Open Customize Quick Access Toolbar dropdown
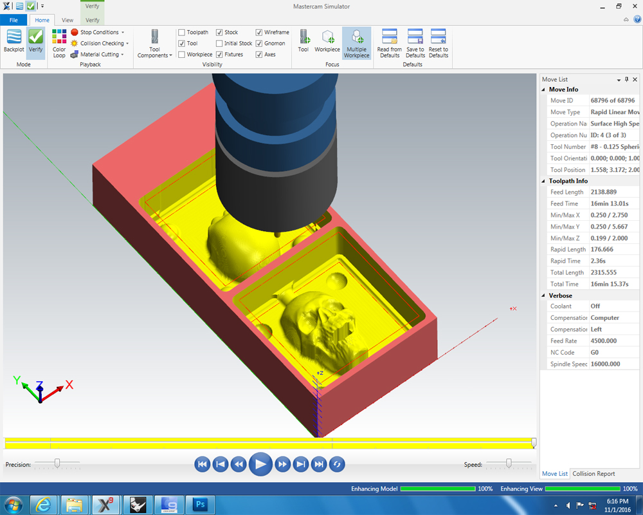Screen dimensions: 643x515 (42, 6)
